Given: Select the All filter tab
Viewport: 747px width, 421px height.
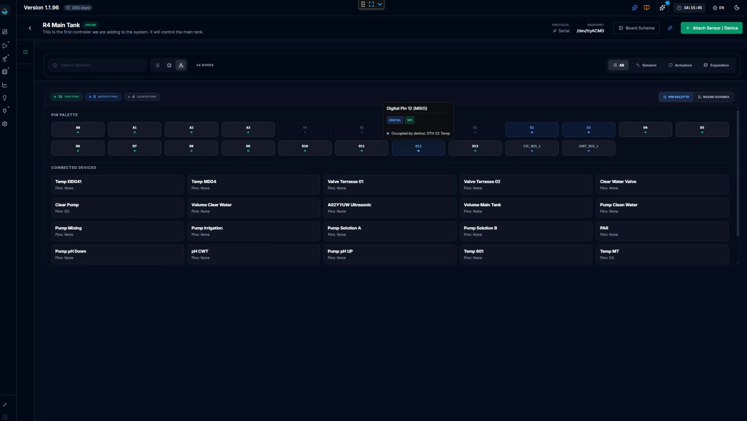Looking at the screenshot, I should [618, 65].
